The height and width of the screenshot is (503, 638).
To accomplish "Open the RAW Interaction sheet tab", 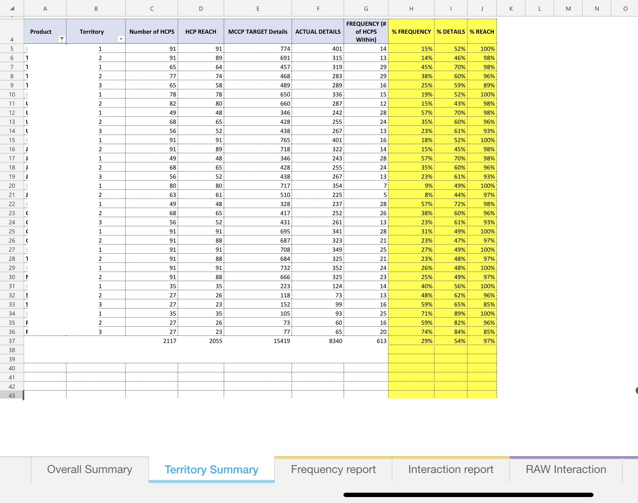I will [566, 469].
